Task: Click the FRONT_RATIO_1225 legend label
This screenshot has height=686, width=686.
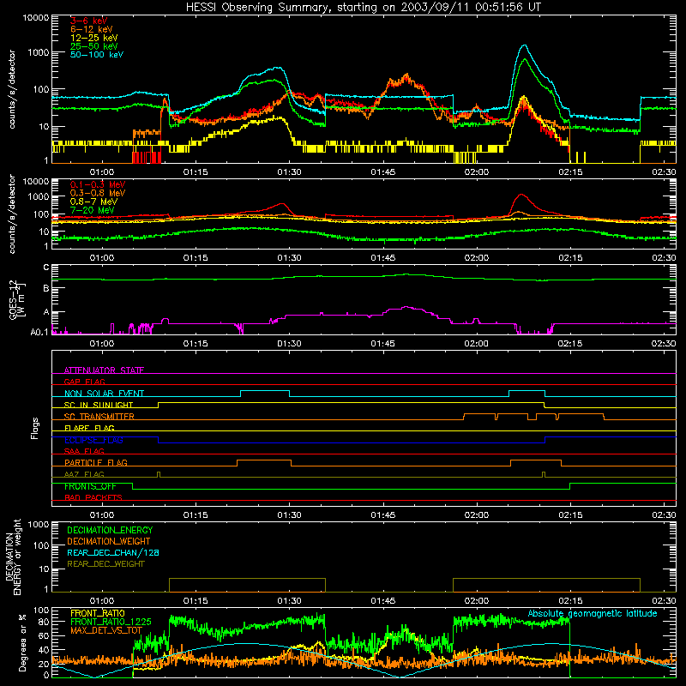Action: (111, 622)
